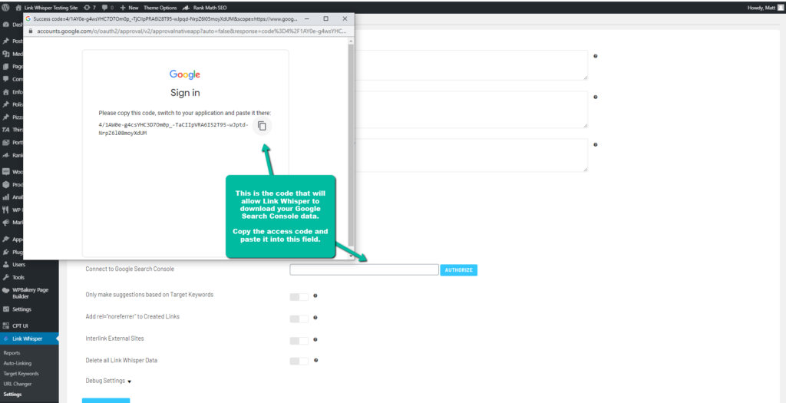Toggle Only make suggestions based on Target Keywords
This screenshot has width=786, height=403.
tap(299, 297)
